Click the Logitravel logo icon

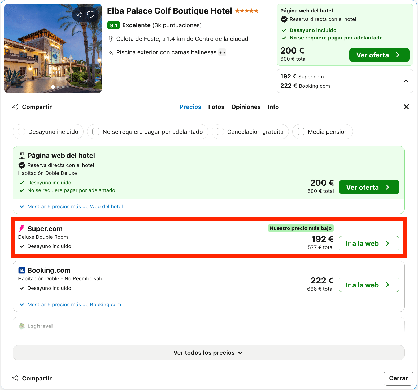(22, 326)
